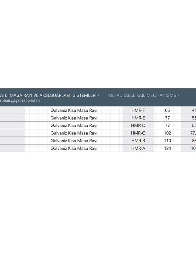
Task: Select the HMR-B product code cell
Action: [x=138, y=141]
